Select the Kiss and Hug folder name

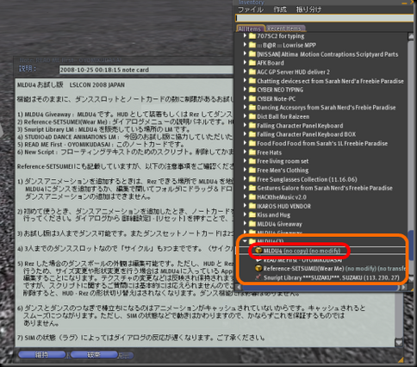(x=273, y=215)
